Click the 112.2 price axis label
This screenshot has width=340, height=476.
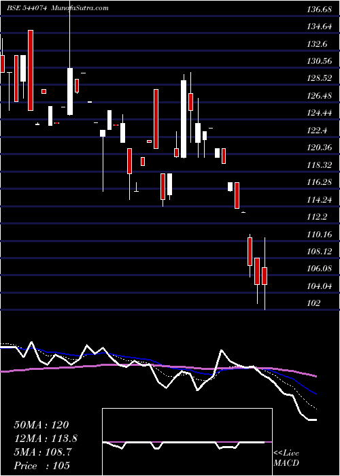(318, 217)
